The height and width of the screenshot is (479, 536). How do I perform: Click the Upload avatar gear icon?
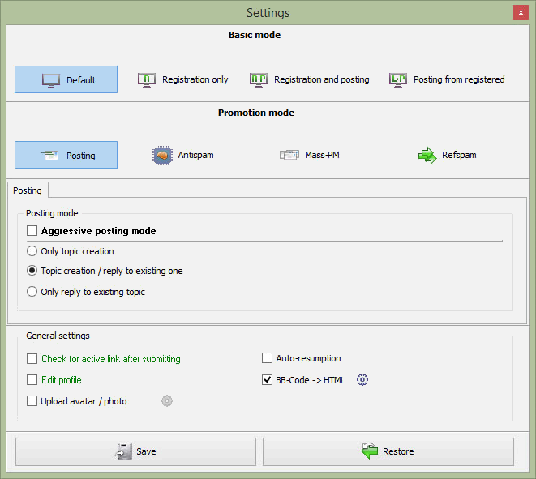(x=167, y=400)
